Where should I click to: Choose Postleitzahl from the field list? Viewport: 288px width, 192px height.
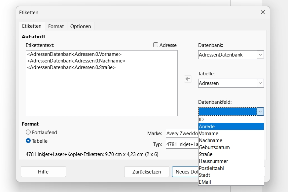click(231, 168)
